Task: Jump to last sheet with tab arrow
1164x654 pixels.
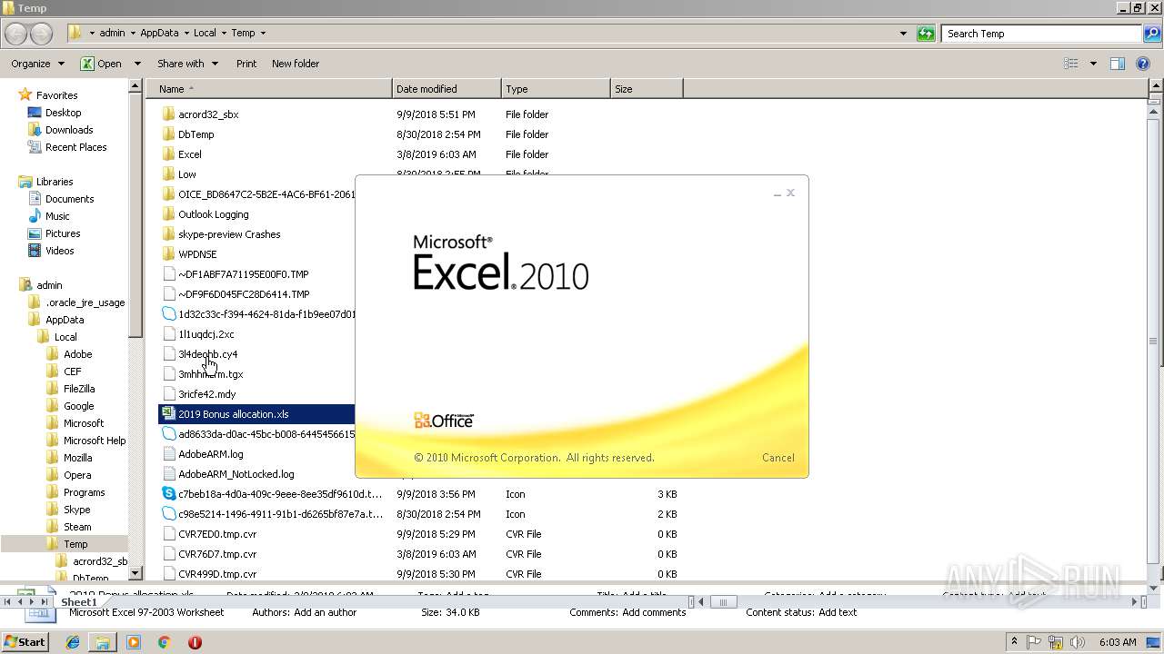Action: (45, 601)
